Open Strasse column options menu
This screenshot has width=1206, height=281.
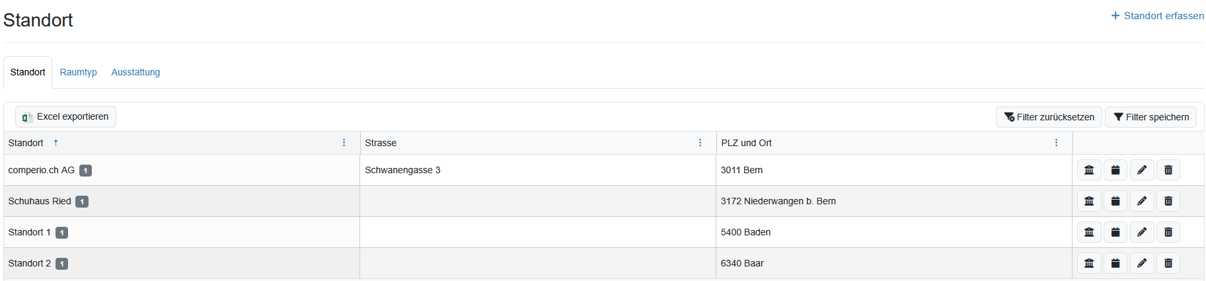[700, 143]
